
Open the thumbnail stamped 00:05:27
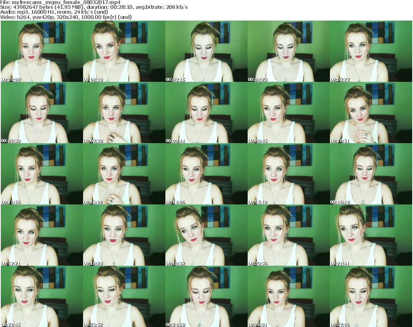[x=371, y=51]
